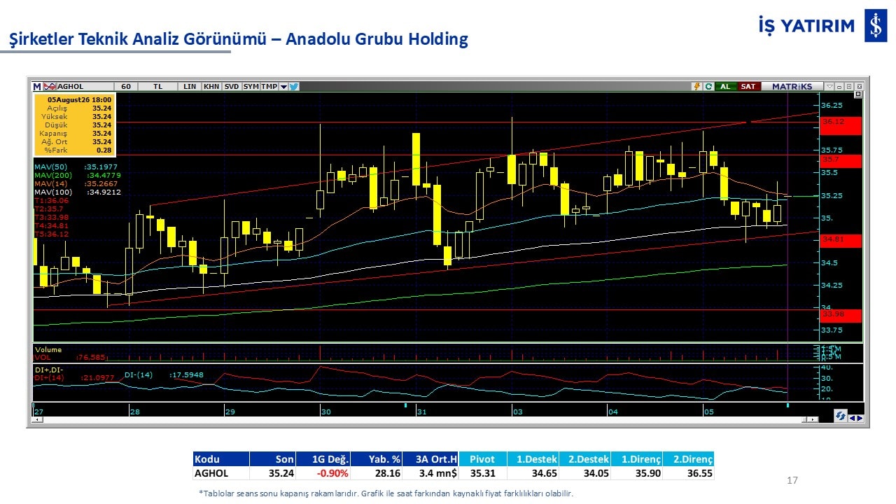Open the triangle menu next to MATRIKS
The image size is (896, 504).
pos(829,87)
